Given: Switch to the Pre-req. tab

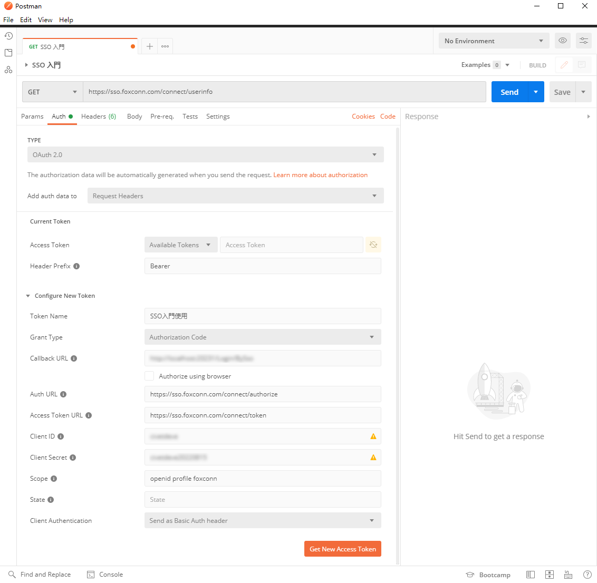Looking at the screenshot, I should 162,116.
